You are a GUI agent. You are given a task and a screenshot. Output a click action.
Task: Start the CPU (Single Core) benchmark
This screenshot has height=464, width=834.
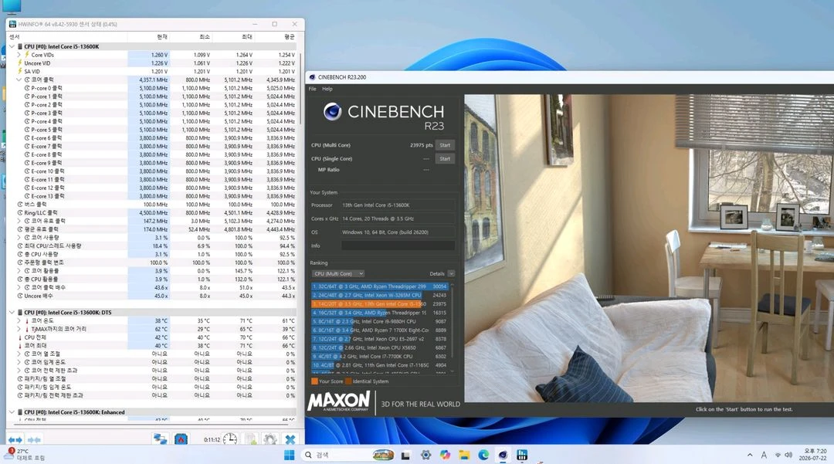tap(445, 158)
